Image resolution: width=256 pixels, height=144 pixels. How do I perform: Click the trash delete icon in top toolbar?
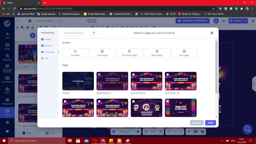[x=28, y=27]
